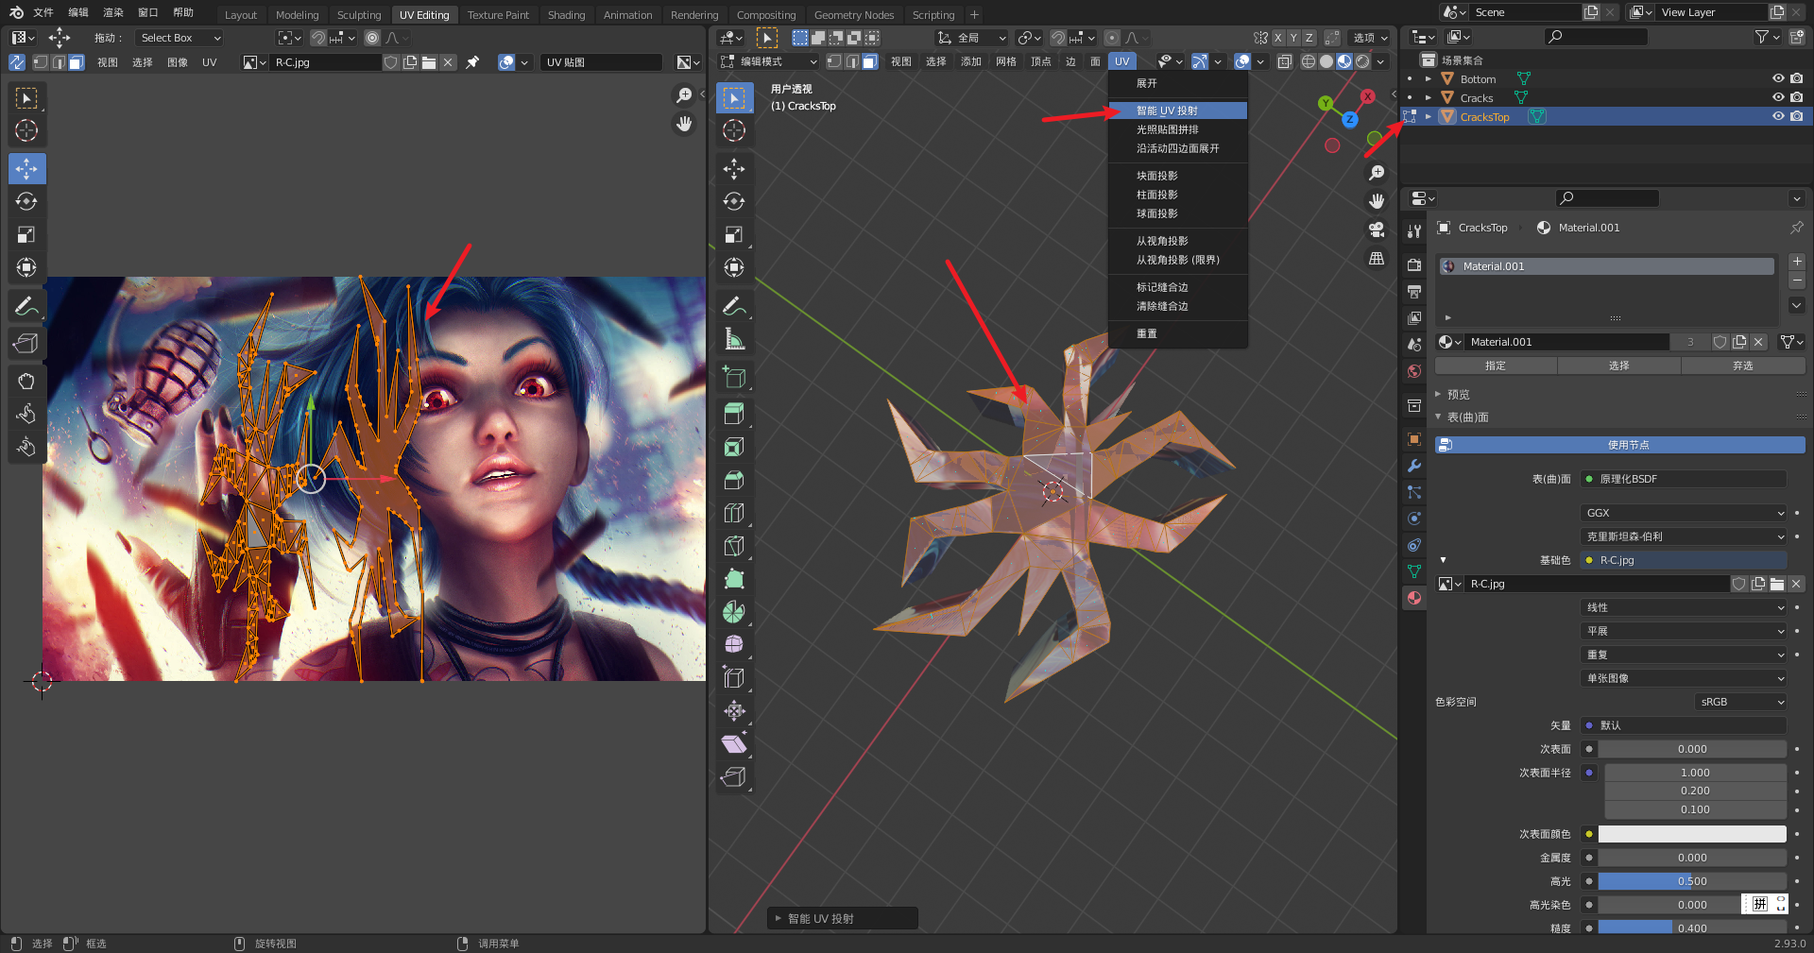Open the Render properties tab
This screenshot has width=1814, height=953.
click(1414, 265)
